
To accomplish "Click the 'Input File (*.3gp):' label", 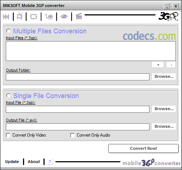I will pyautogui.click(x=20, y=102).
